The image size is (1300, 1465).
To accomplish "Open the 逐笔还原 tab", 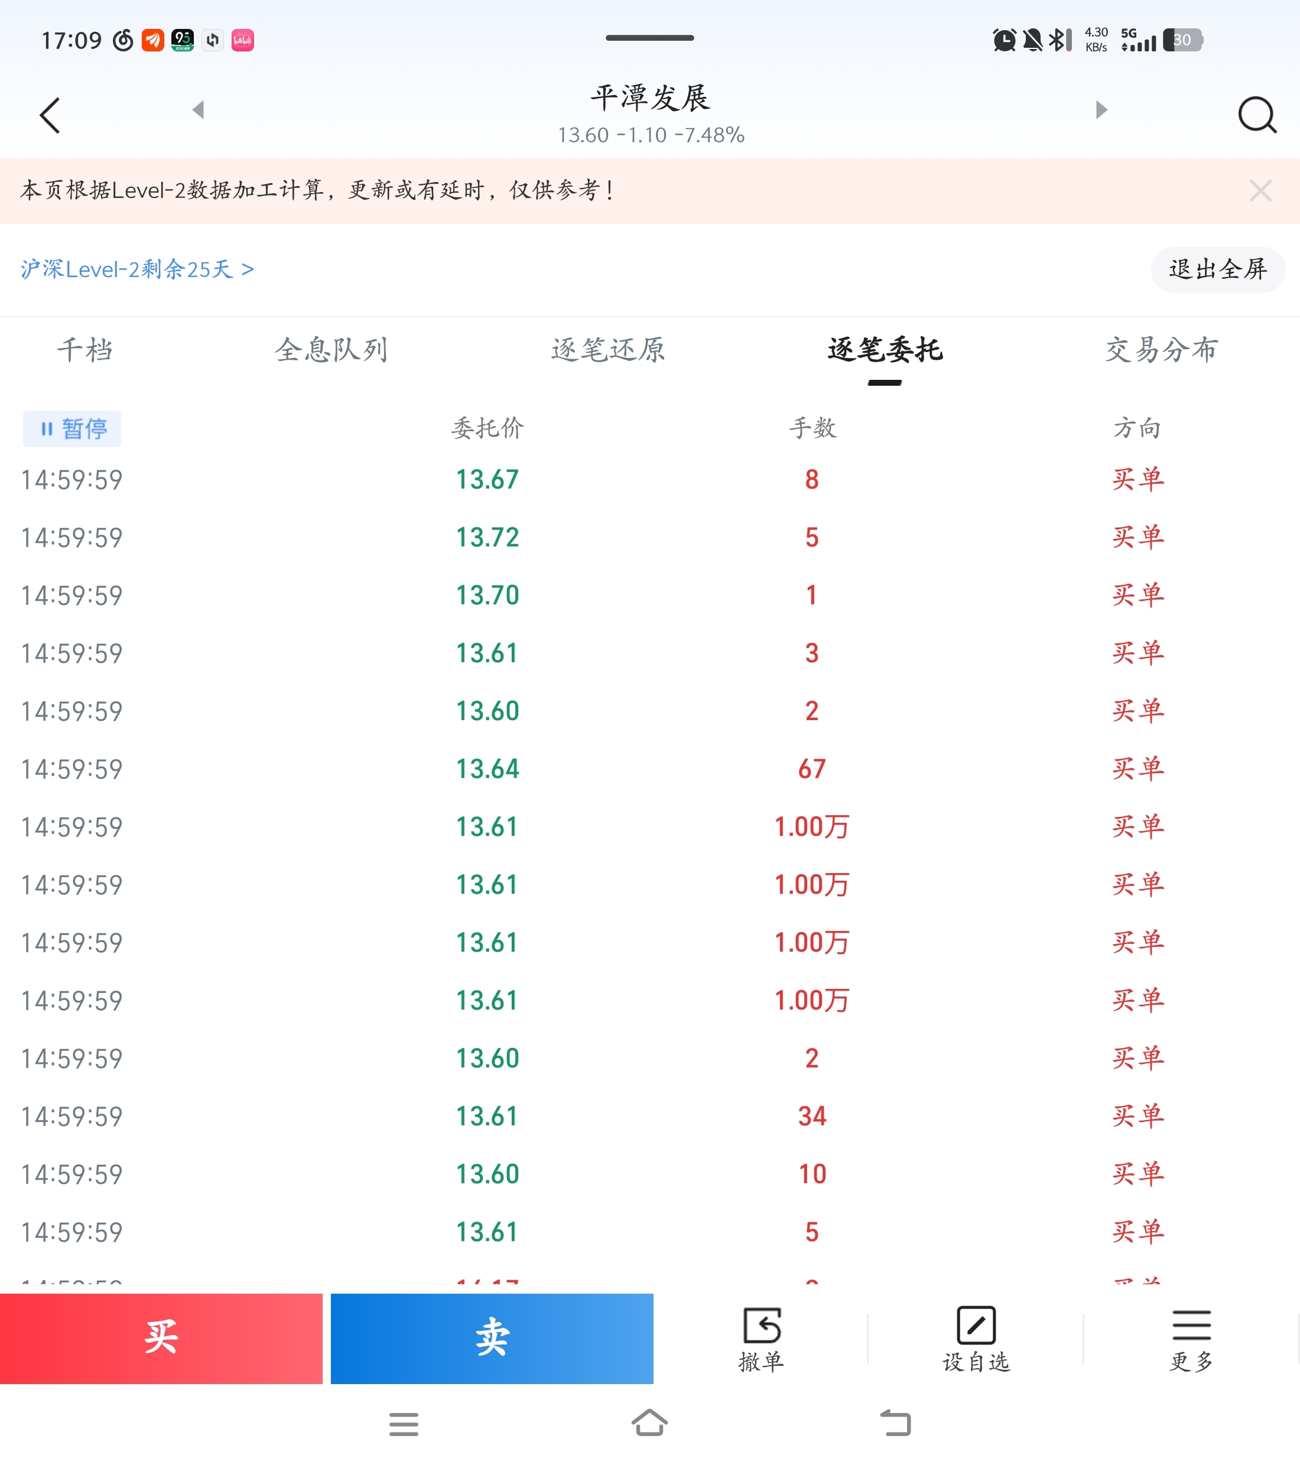I will click(608, 350).
